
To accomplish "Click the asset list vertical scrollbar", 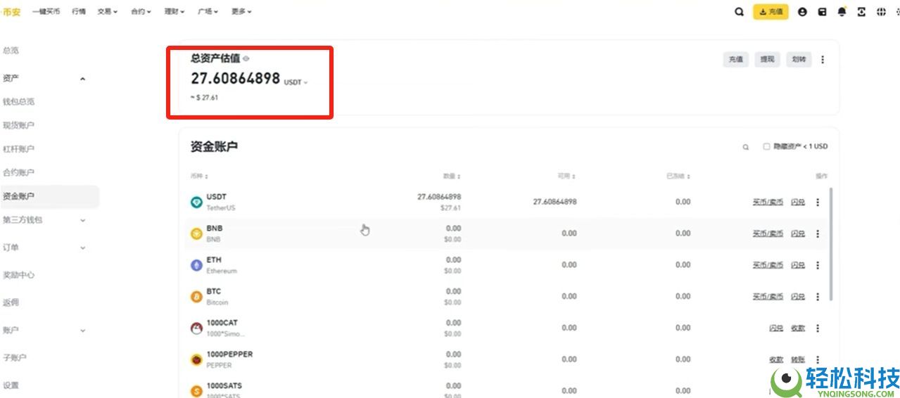I will point(832,243).
